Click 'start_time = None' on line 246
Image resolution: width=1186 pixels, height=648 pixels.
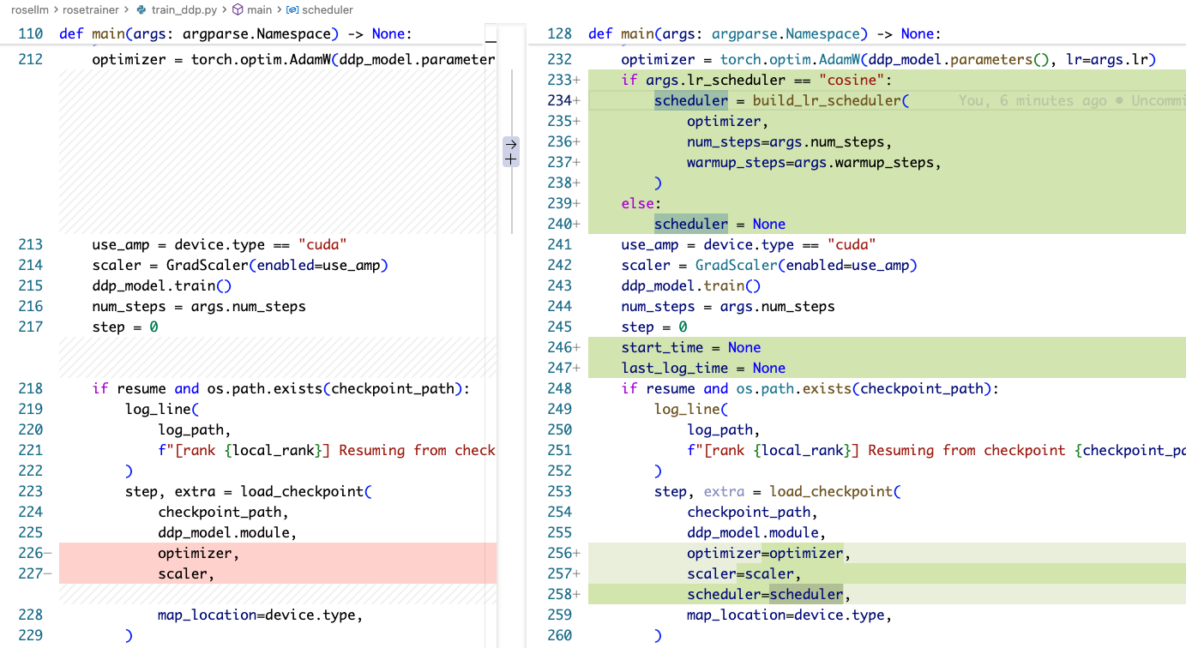coord(691,347)
